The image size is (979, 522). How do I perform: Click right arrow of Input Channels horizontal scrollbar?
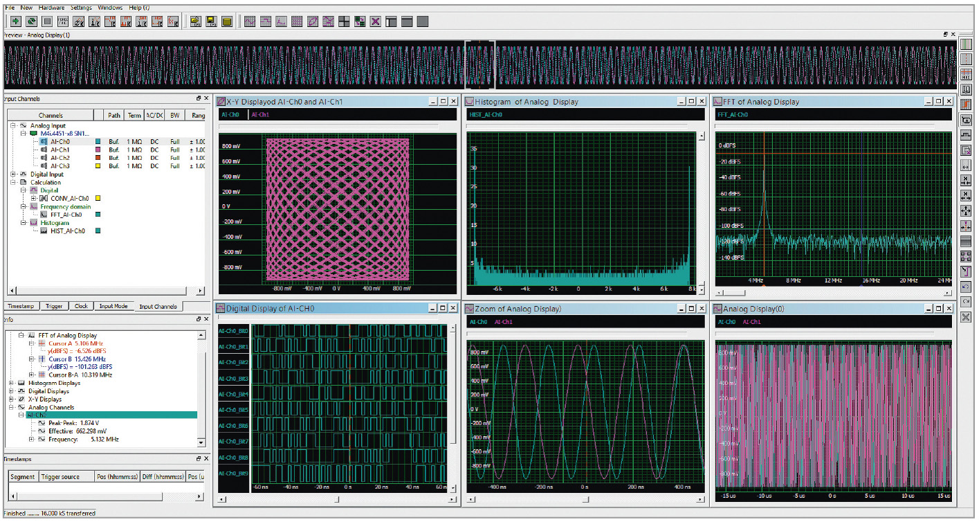pyautogui.click(x=201, y=291)
